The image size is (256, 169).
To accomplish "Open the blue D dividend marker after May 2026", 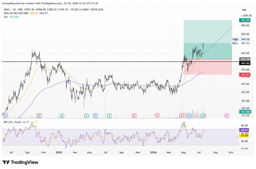I will coord(189,116).
